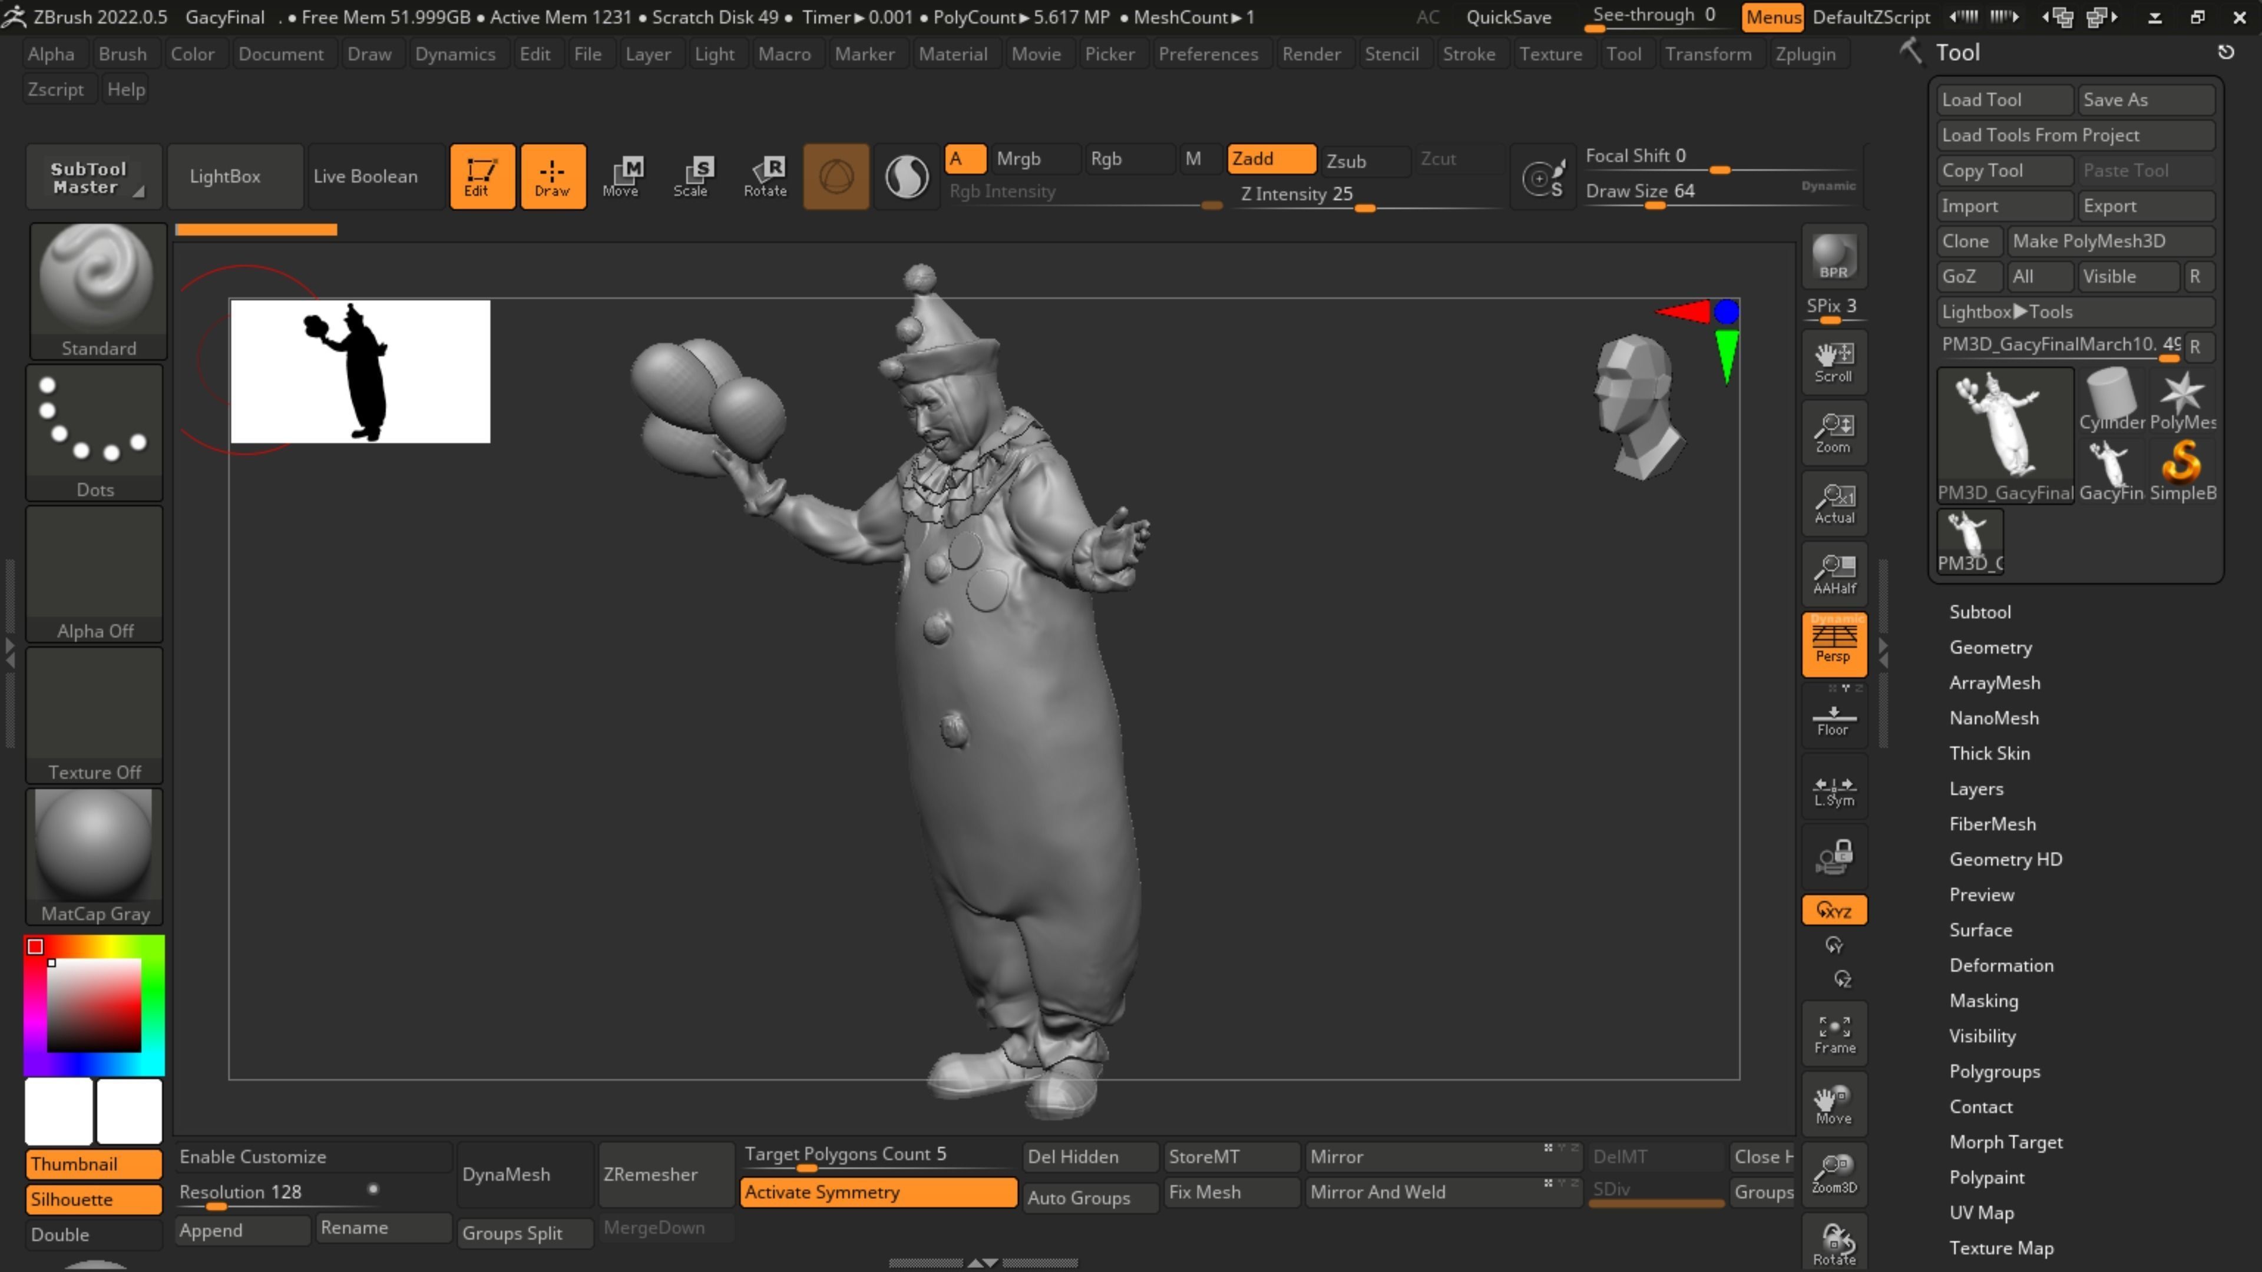The width and height of the screenshot is (2262, 1272).
Task: Expand the Deformation section
Action: point(2001,965)
